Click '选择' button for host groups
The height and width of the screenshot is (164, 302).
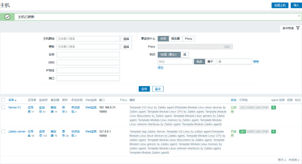[x=126, y=39]
